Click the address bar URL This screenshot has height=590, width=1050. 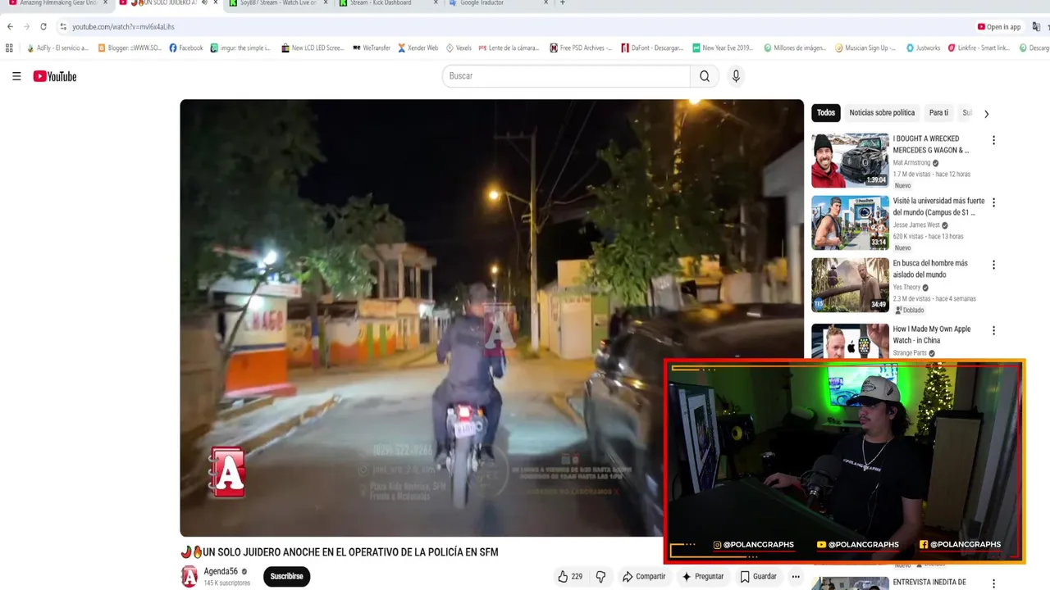click(x=123, y=27)
